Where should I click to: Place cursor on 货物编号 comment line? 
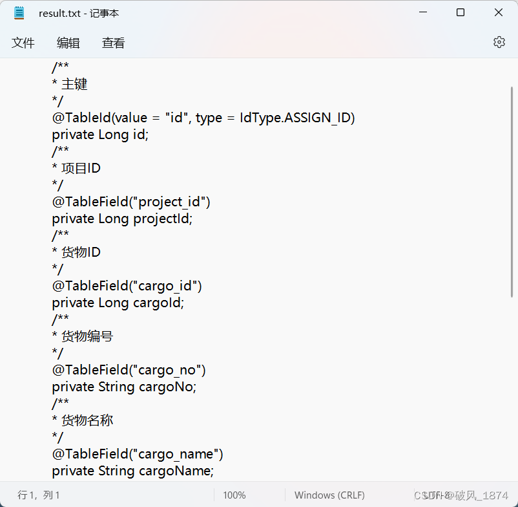coord(83,336)
